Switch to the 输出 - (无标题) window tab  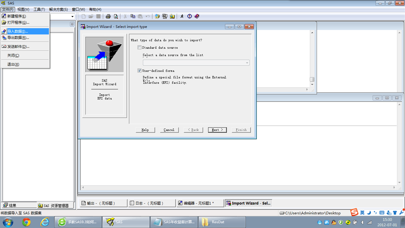pyautogui.click(x=103, y=203)
